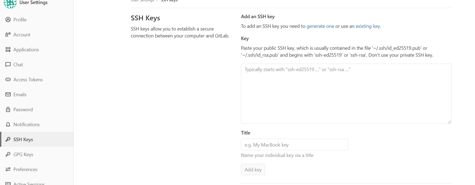Click inside the SSH Key textarea
Viewport: 475px width, 185px height.
point(346,94)
